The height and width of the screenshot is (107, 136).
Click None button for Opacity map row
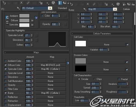(51, 85)
